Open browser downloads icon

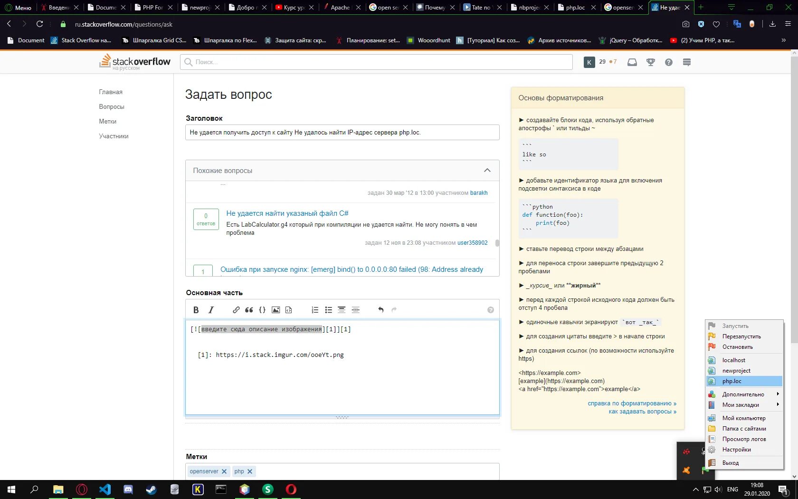coord(772,24)
